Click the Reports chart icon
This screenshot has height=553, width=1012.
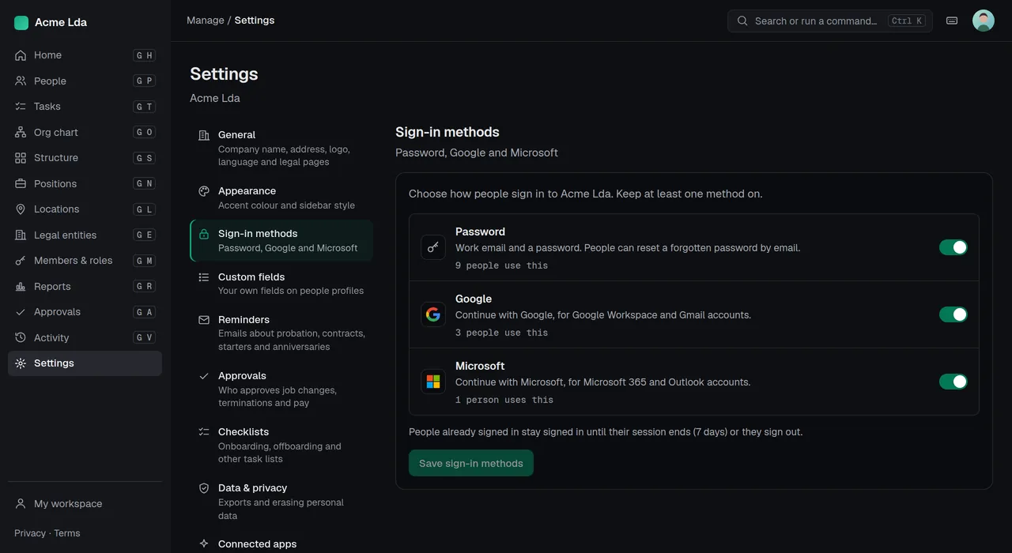21,286
